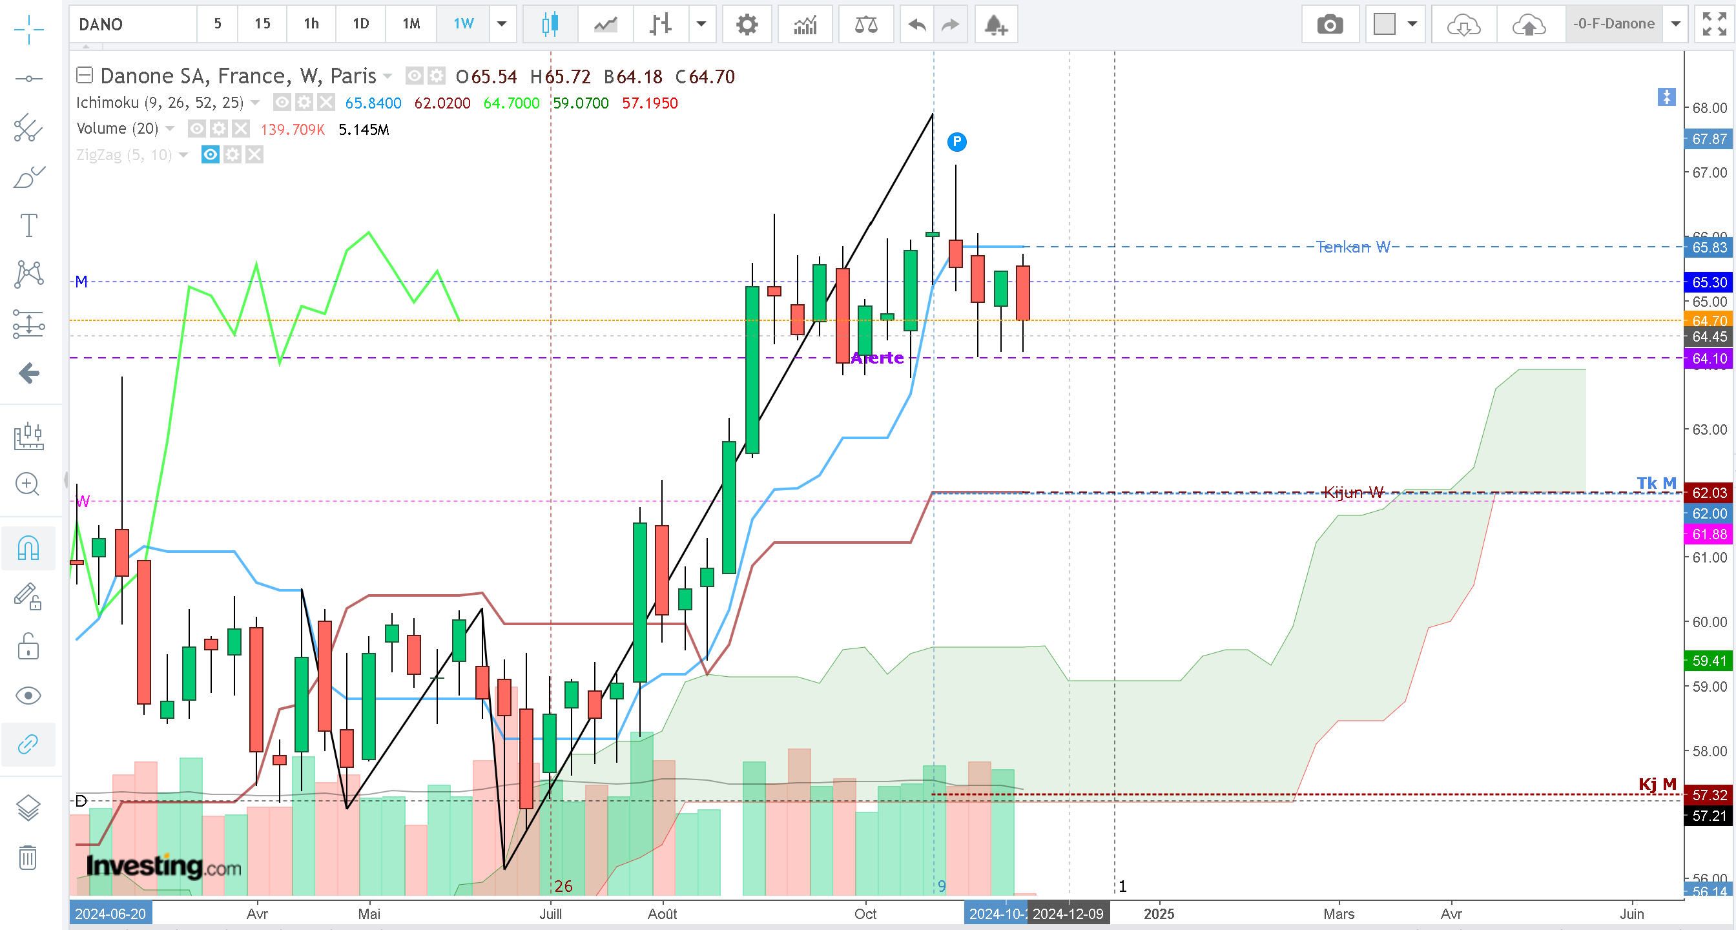Show the ZigZag indicator
Image resolution: width=1736 pixels, height=930 pixels.
211,155
